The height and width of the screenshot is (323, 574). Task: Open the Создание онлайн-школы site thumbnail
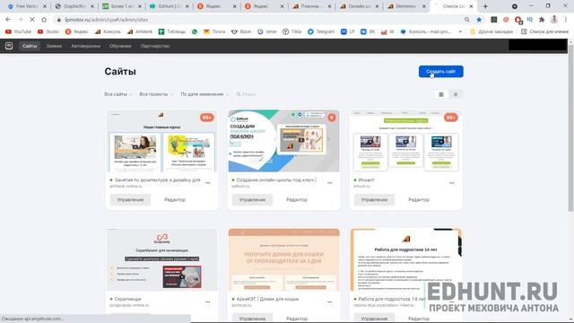[x=283, y=141]
